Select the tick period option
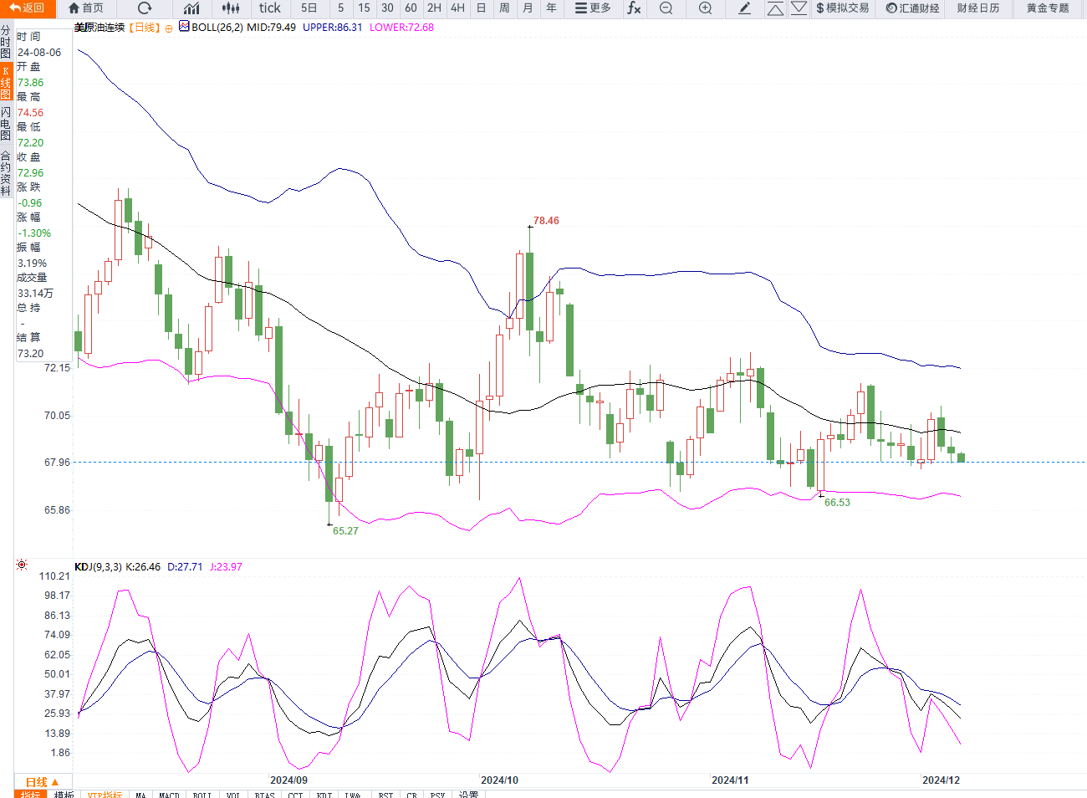The width and height of the screenshot is (1087, 798). pyautogui.click(x=269, y=8)
